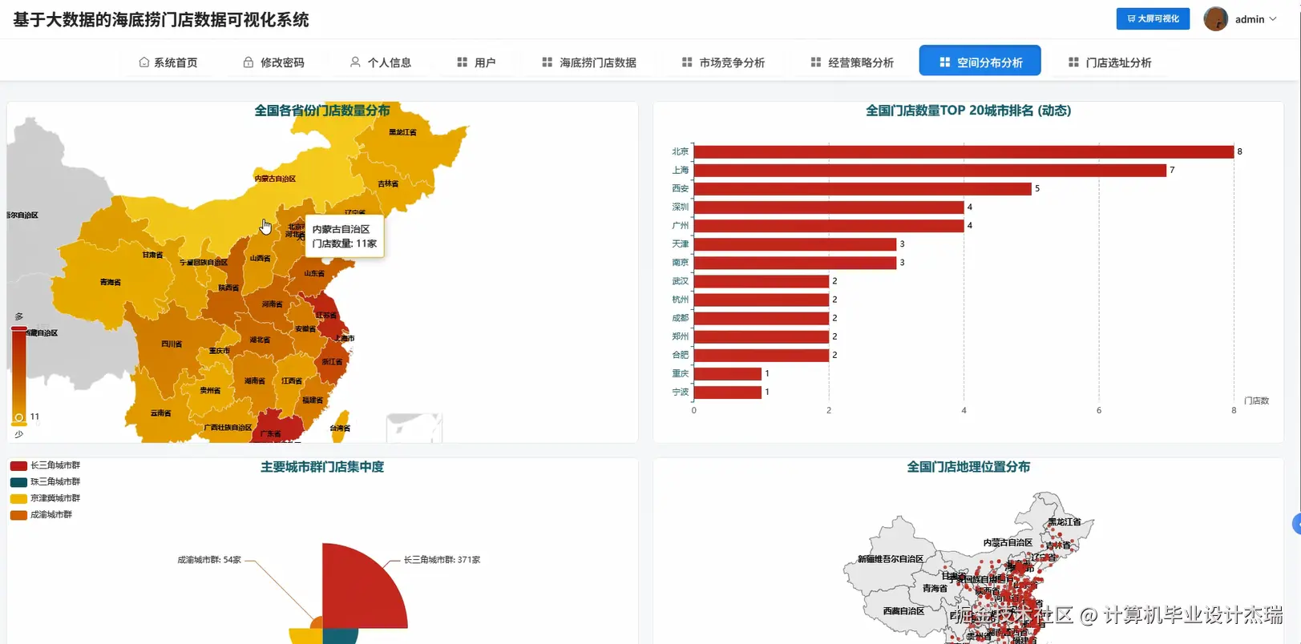Click 湖南省 on the province map
The image size is (1301, 644).
[254, 381]
